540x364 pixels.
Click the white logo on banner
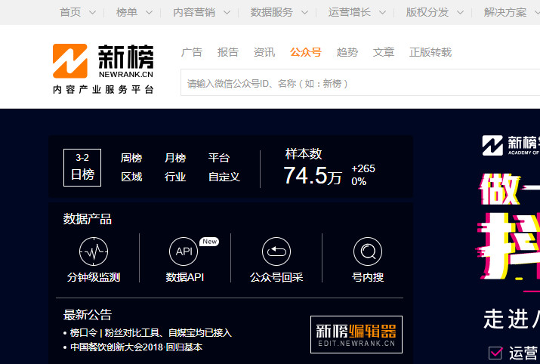[492, 145]
